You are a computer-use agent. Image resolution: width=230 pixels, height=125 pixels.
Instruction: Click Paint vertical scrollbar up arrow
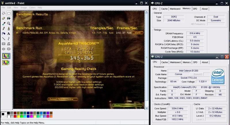(147, 12)
